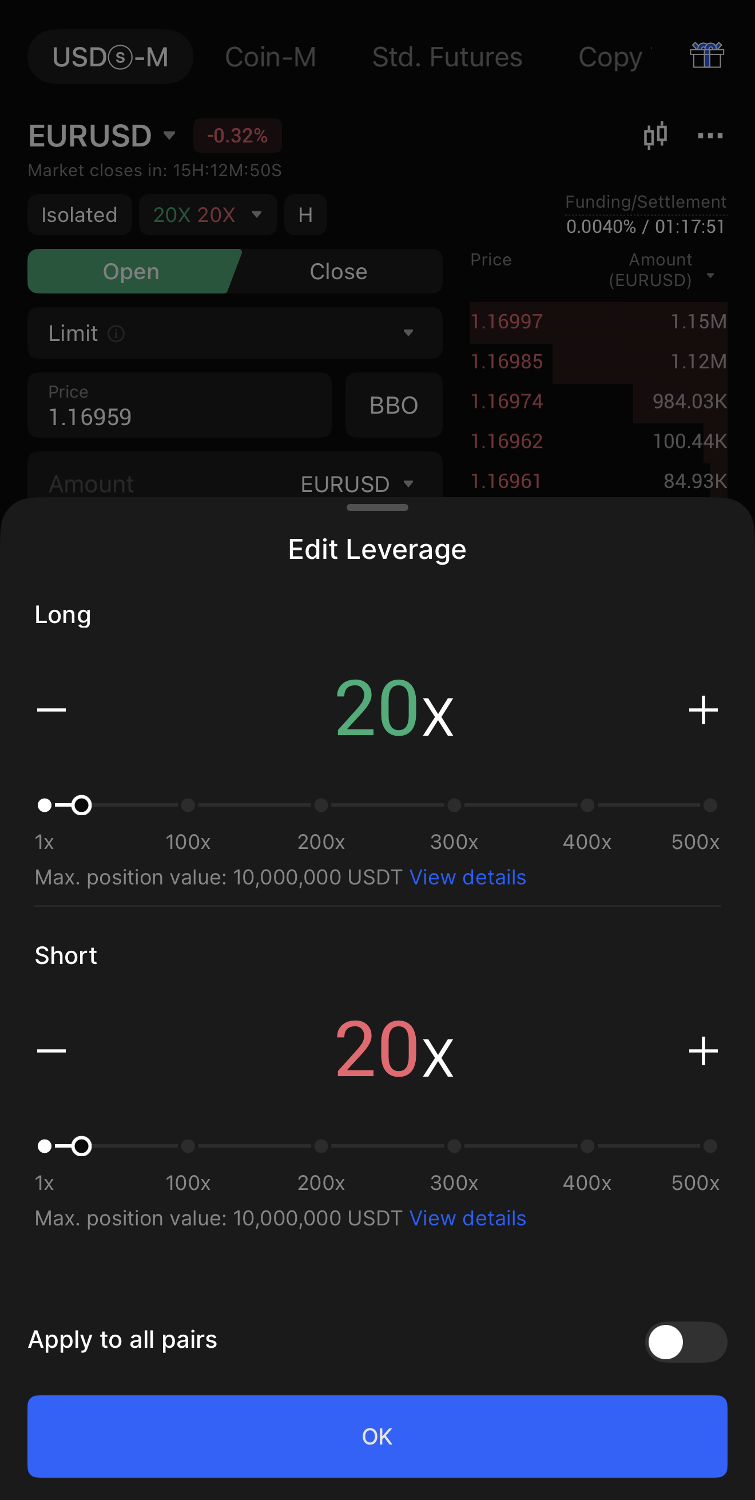Viewport: 755px width, 1500px height.
Task: Switch to Std. Futures tab
Action: pos(447,57)
